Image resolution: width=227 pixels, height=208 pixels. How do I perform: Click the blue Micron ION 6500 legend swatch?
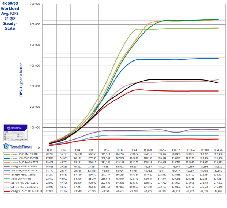tap(7, 158)
